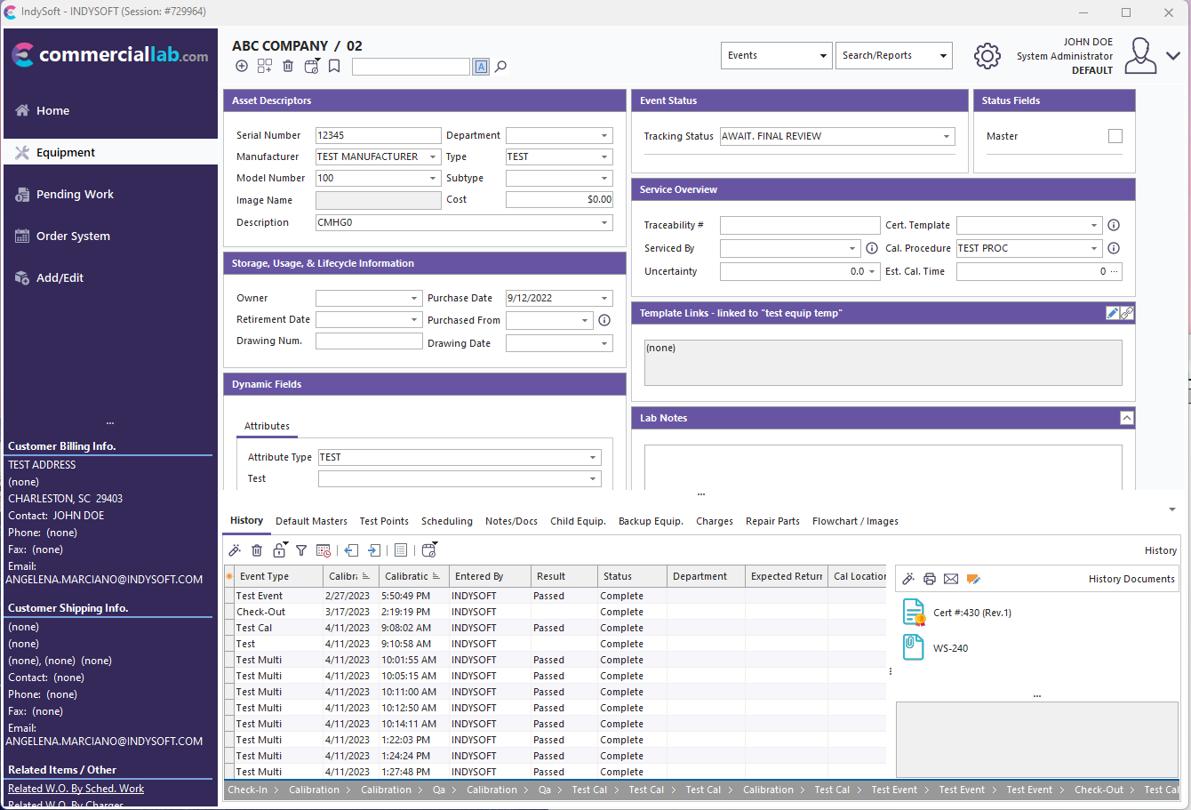Click the bookmark icon below ABC COMPANY
The image size is (1191, 810).
click(x=334, y=66)
